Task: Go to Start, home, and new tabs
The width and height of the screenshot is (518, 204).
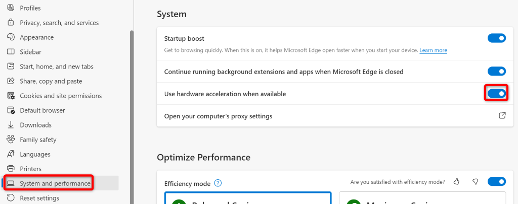Action: click(x=56, y=66)
